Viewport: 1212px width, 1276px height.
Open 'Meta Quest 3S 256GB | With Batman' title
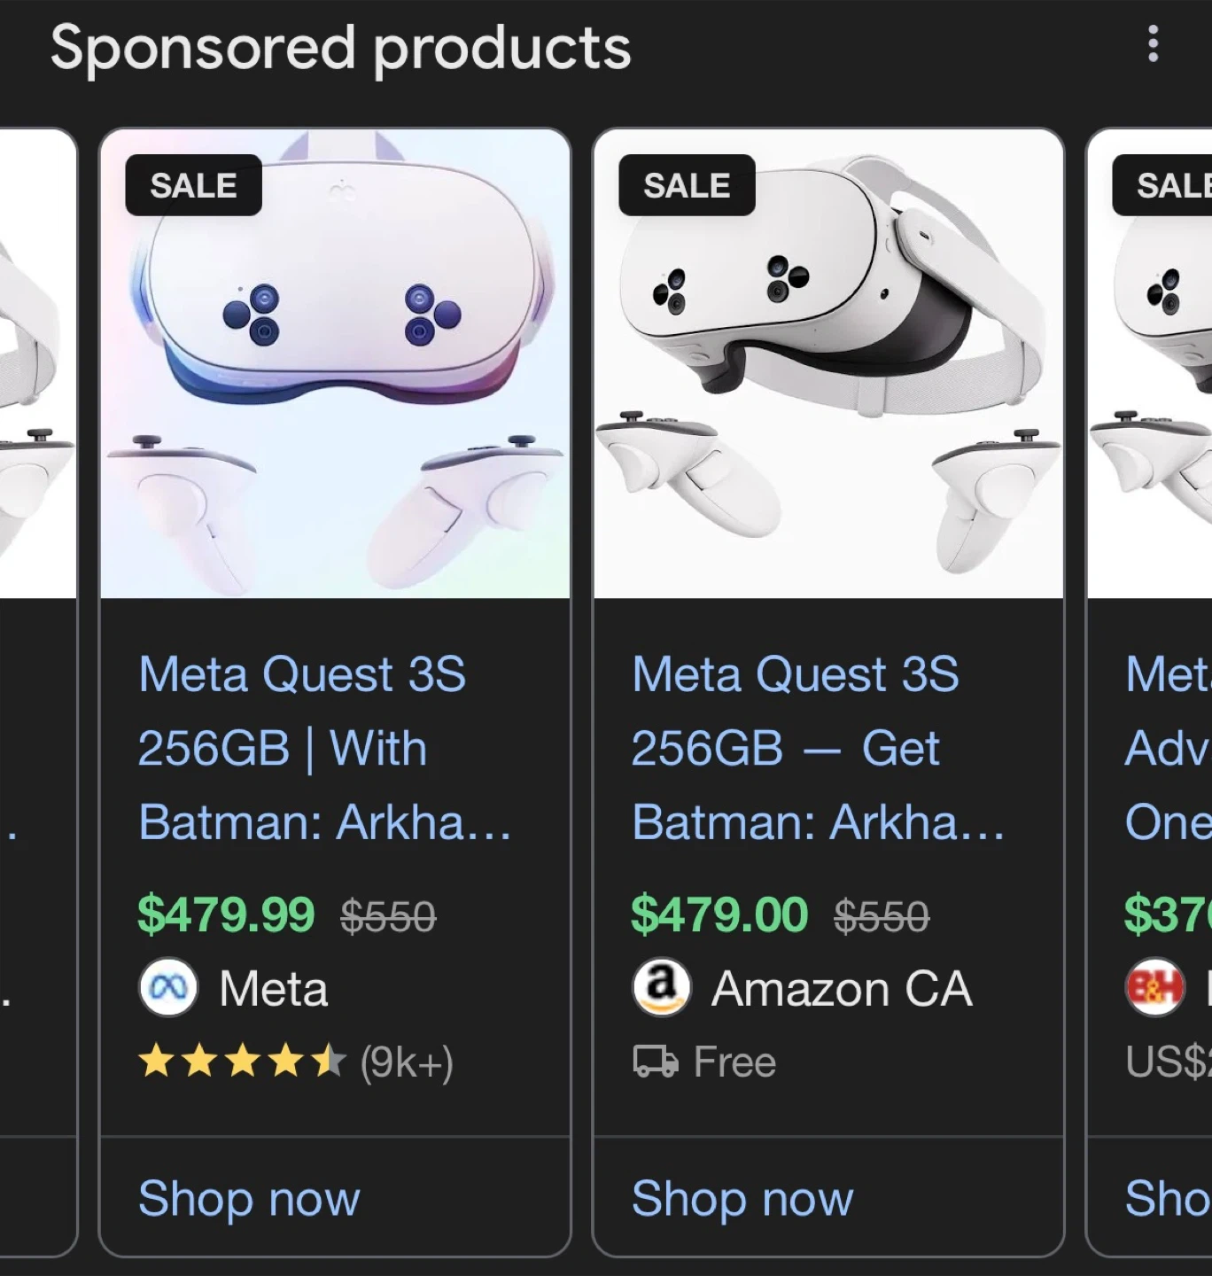click(x=324, y=748)
